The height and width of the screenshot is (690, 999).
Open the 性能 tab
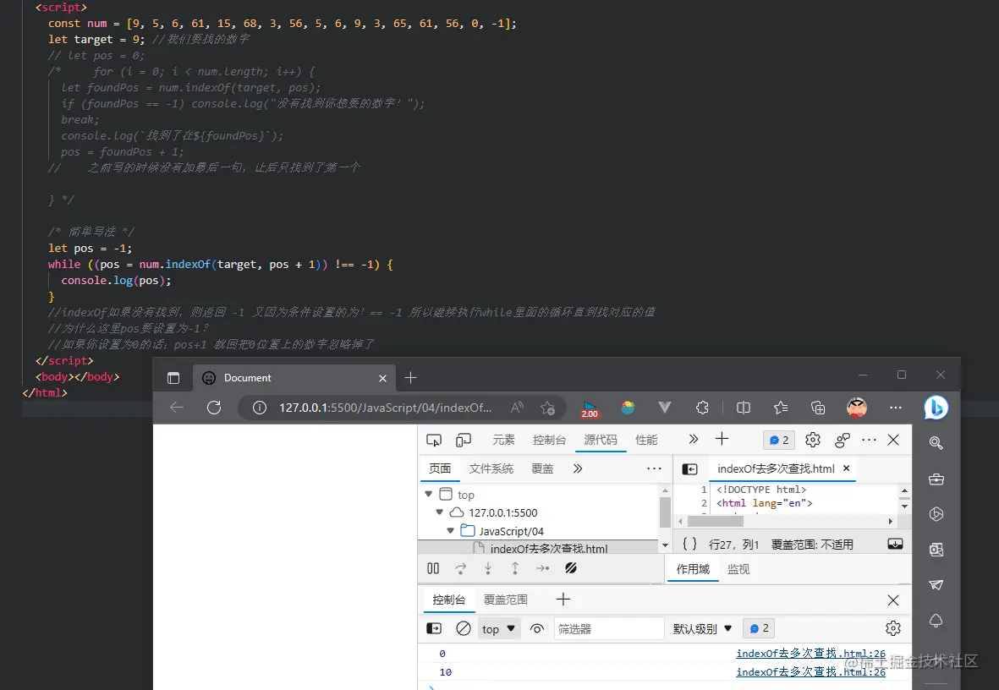(646, 440)
